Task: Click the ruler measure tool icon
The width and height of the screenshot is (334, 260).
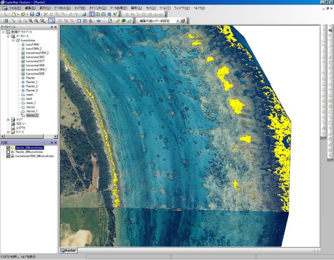Action: (118, 21)
